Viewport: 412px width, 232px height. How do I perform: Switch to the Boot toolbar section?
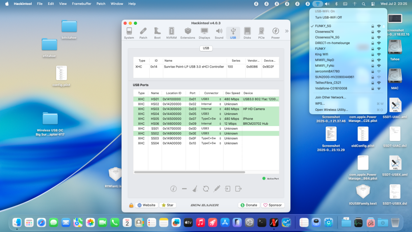(157, 33)
